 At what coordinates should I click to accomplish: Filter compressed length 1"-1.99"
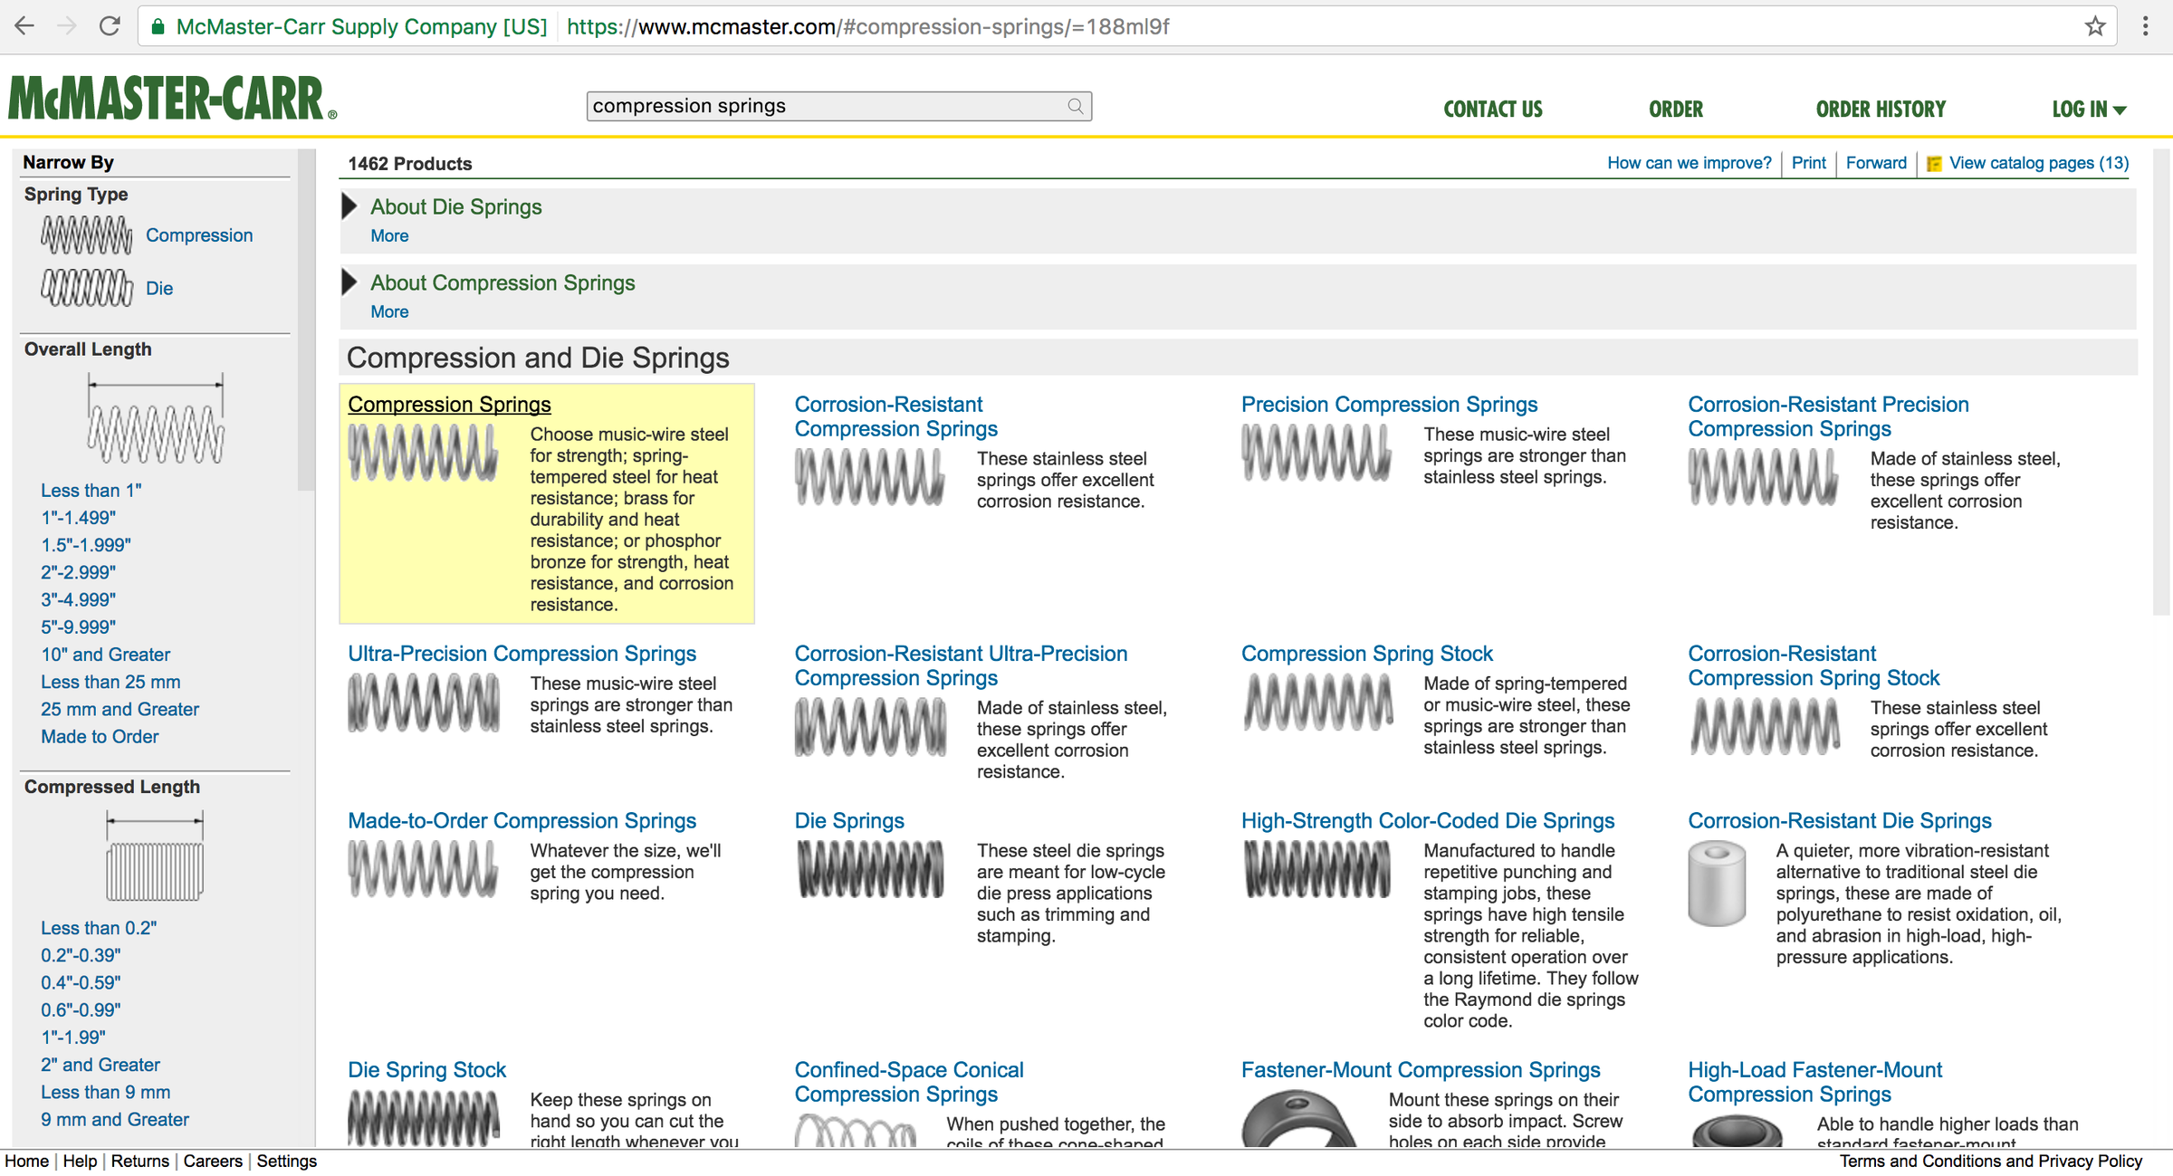click(x=73, y=1037)
